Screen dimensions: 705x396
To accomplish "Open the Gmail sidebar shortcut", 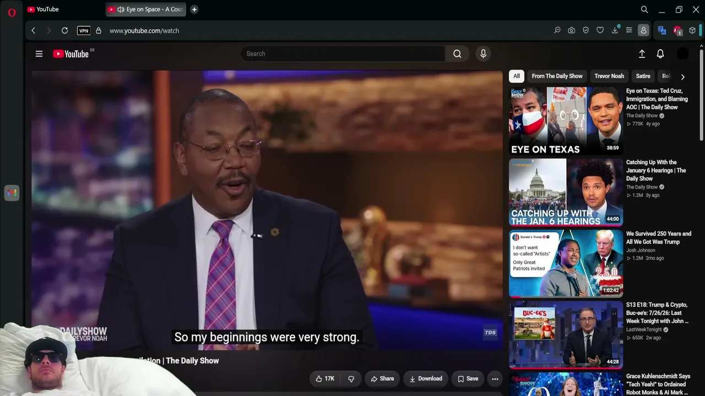I will coord(12,193).
